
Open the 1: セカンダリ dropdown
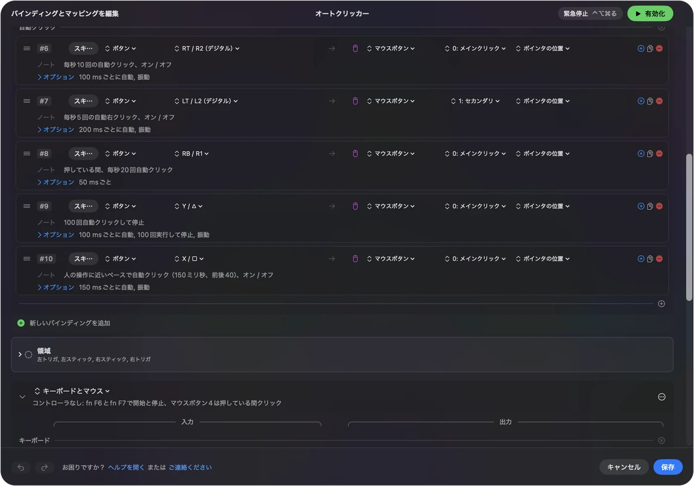(x=475, y=101)
